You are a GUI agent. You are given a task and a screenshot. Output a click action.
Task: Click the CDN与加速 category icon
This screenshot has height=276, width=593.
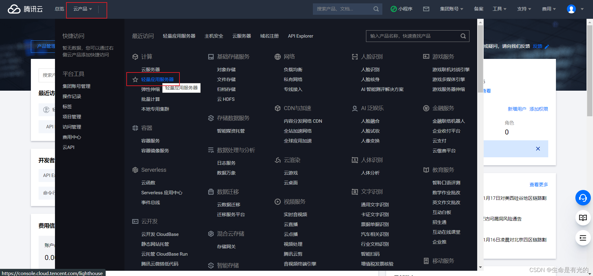(x=277, y=108)
